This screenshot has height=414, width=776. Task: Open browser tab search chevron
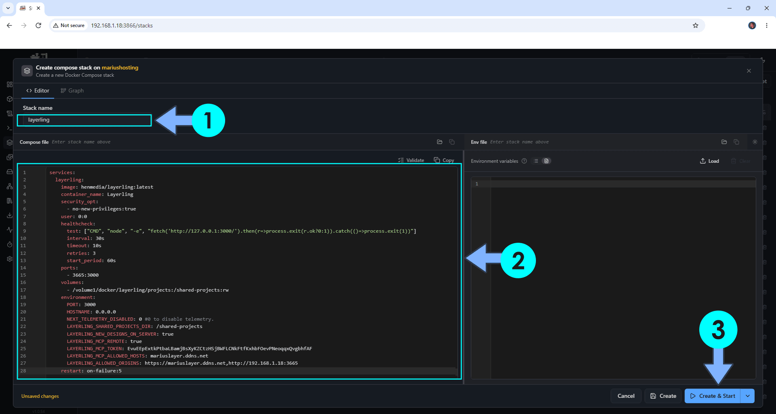point(8,8)
